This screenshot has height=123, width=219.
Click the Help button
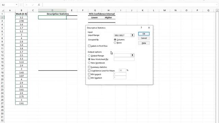coord(144,43)
